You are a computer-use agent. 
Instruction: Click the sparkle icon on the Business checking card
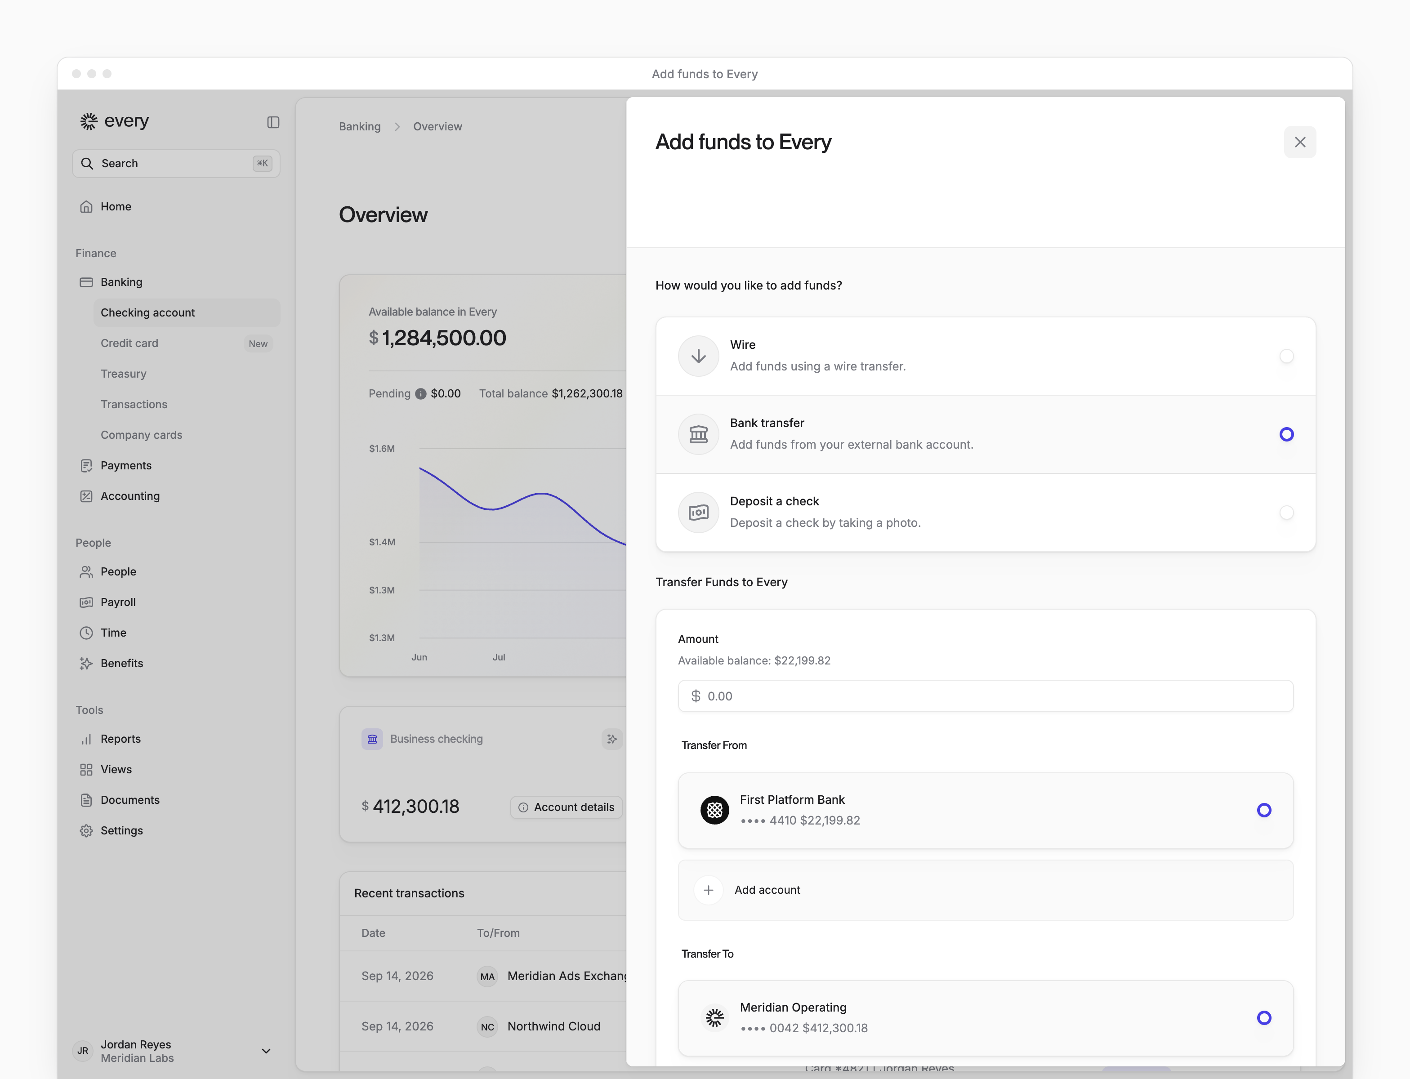612,739
